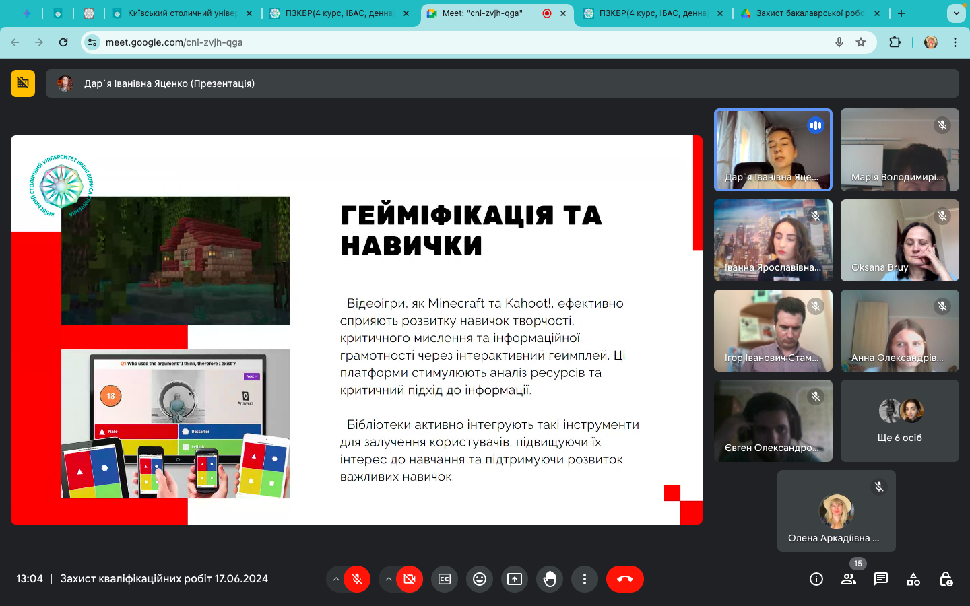970x606 pixels.
Task: Expand audio settings arrow beside microphone
Action: [x=335, y=579]
